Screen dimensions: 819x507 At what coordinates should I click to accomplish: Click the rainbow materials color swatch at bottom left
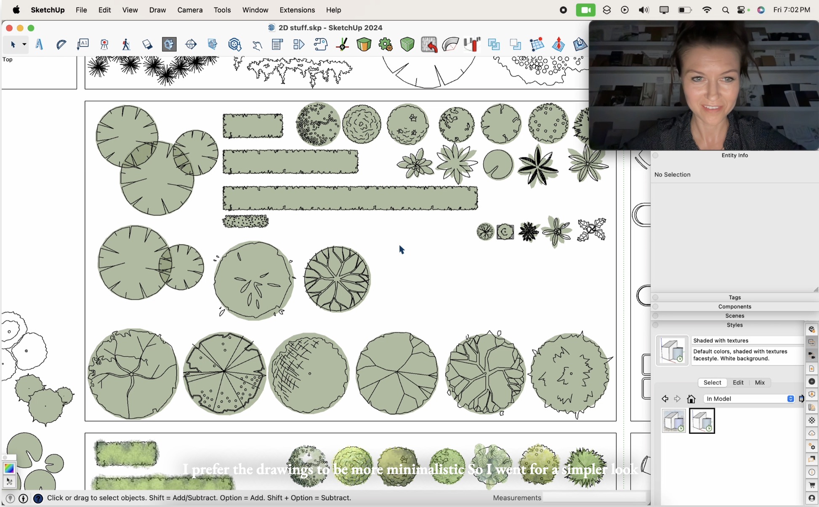click(8, 468)
